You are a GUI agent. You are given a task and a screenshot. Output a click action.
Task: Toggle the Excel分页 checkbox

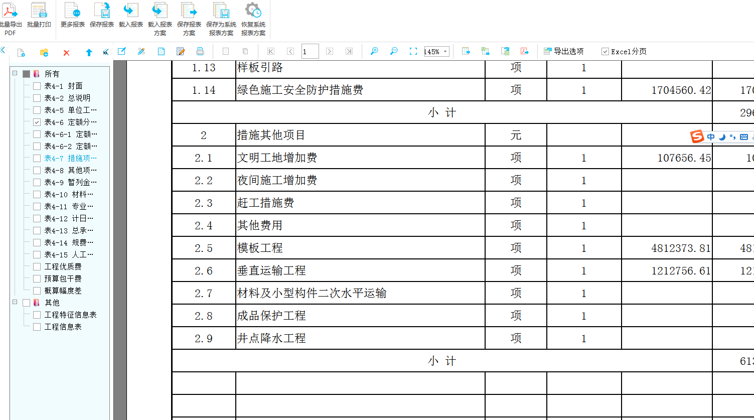[x=605, y=52]
